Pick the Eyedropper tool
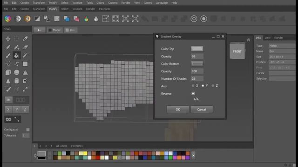Image resolution: width=298 pixels, height=167 pixels. coord(25,39)
